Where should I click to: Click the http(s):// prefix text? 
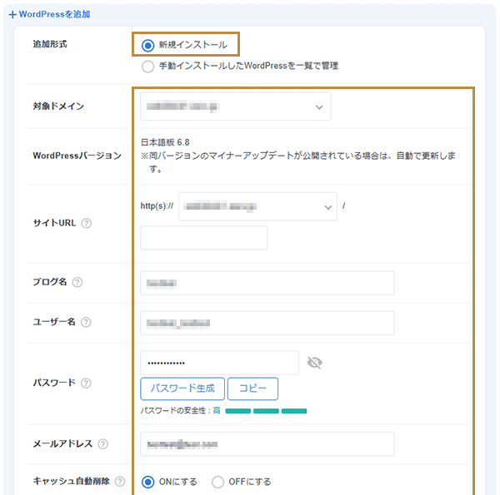click(x=157, y=206)
